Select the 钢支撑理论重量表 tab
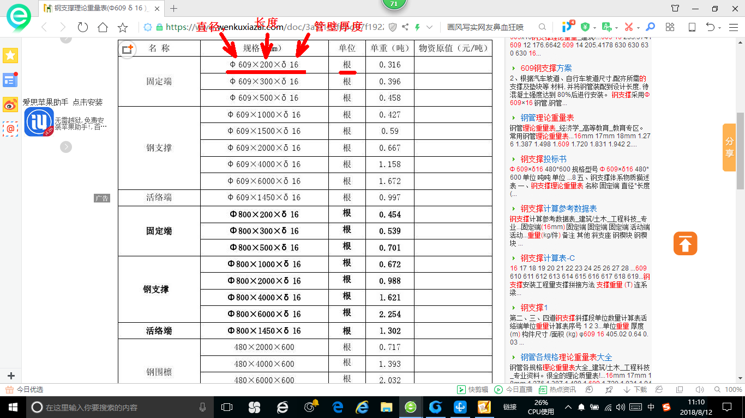This screenshot has width=745, height=418. (x=101, y=8)
